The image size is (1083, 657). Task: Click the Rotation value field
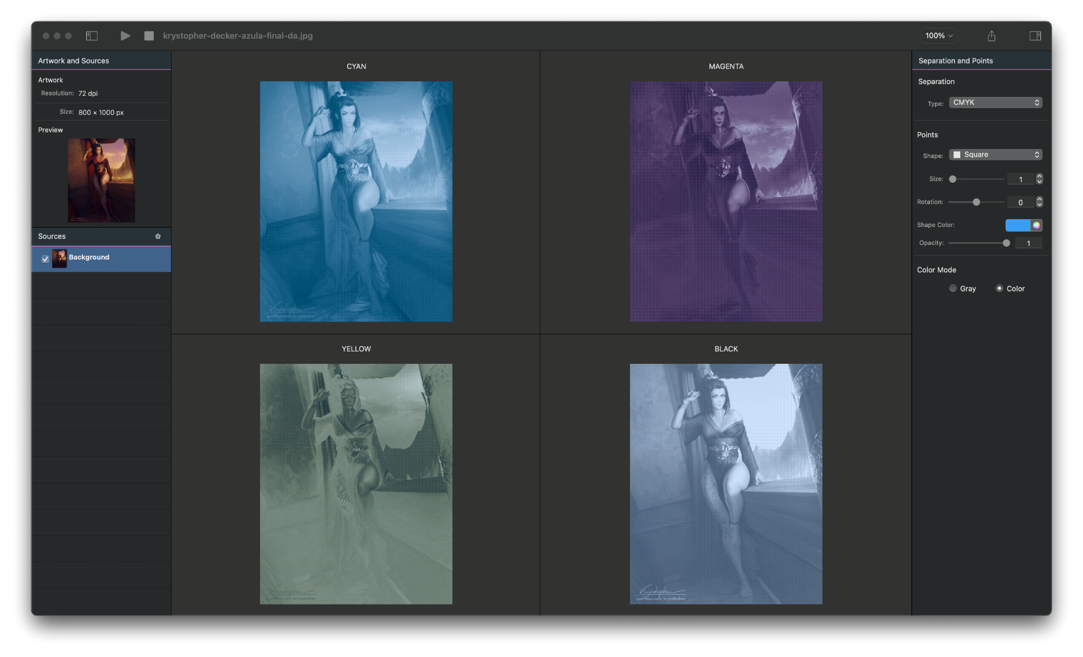click(x=1020, y=202)
